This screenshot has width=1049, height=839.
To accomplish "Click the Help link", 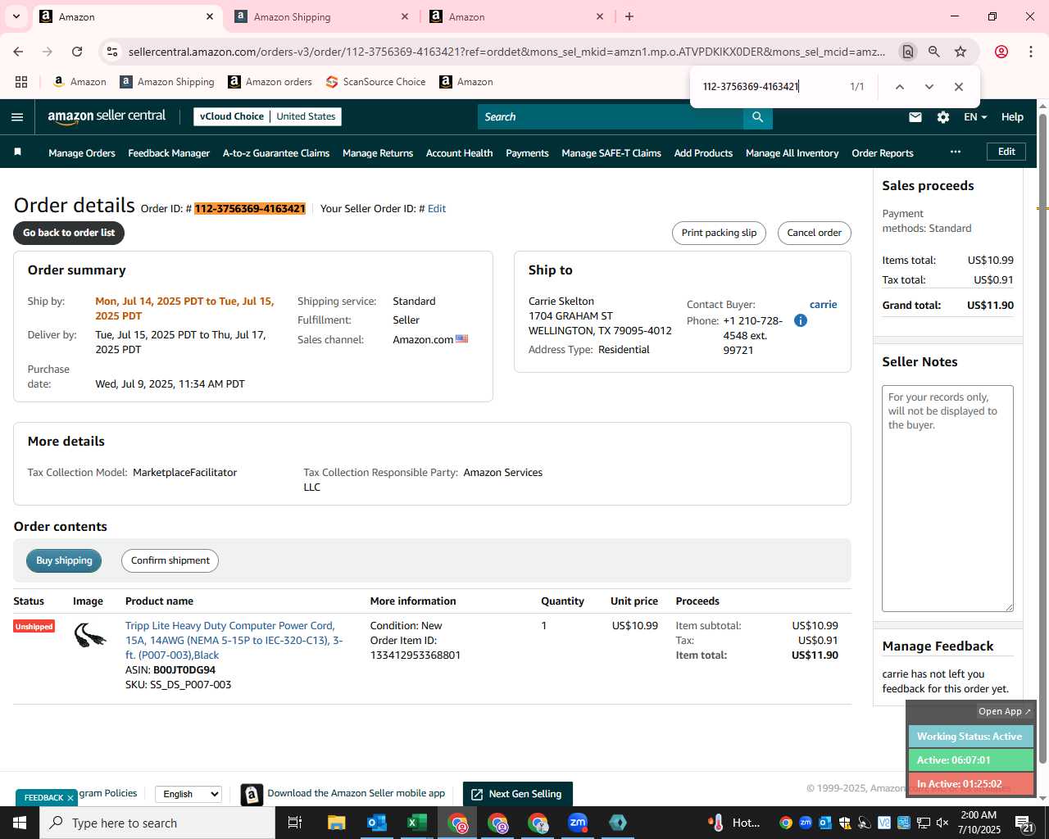I will (x=1012, y=117).
